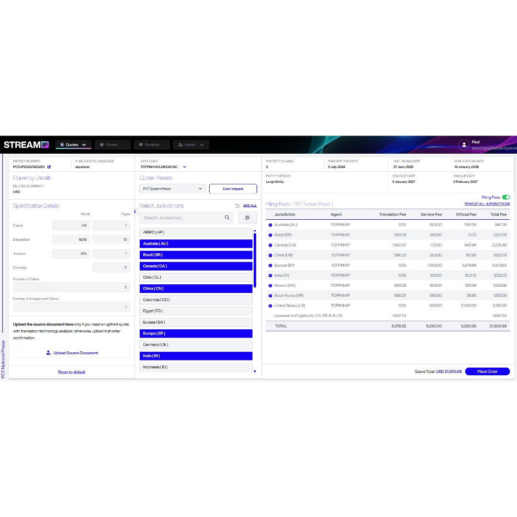Viewport: 517px width, 517px height.
Task: Click the reset arrow icon beside ADD ALL
Action: (237, 206)
